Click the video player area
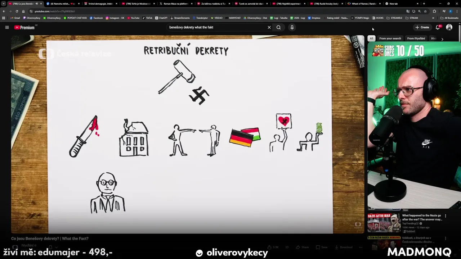Viewport: 461px width, 259px height. [x=187, y=134]
